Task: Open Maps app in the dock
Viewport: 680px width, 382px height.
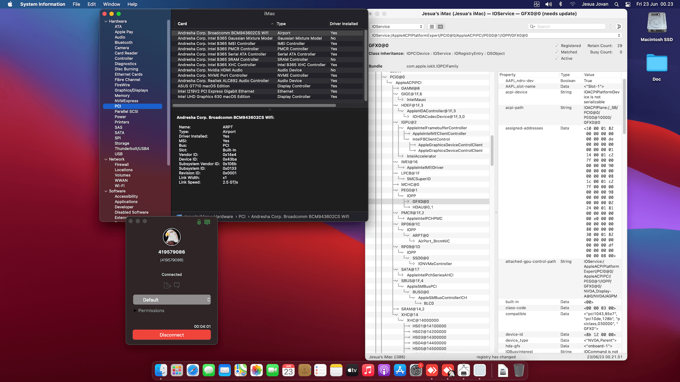Action: point(241,370)
